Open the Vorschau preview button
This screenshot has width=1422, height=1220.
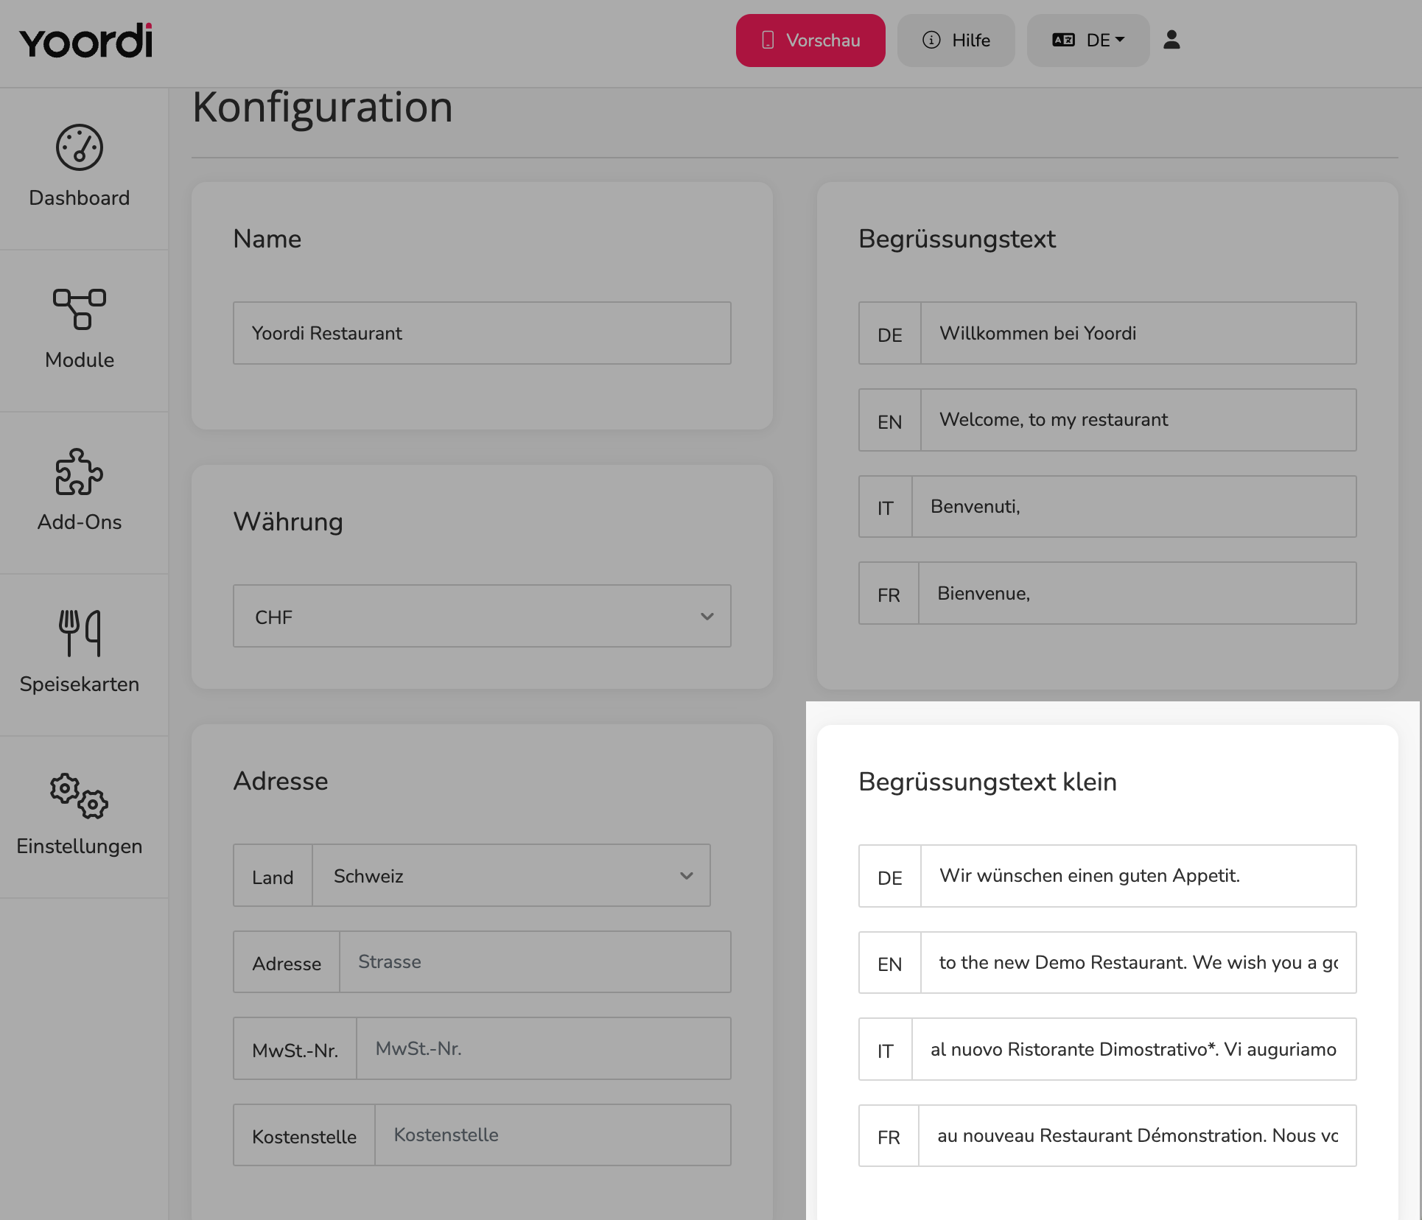(x=810, y=41)
